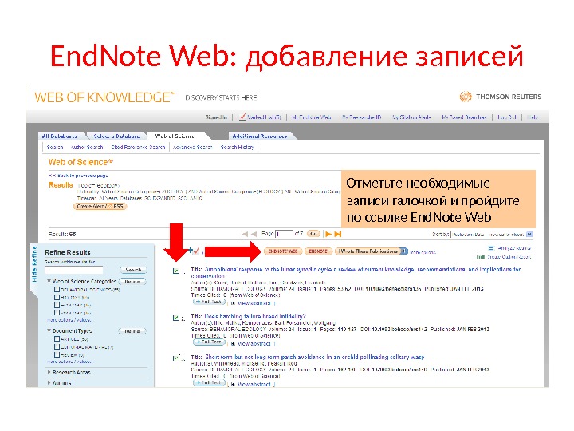Open Full Text for record 1
574x431 pixels.
click(209, 302)
